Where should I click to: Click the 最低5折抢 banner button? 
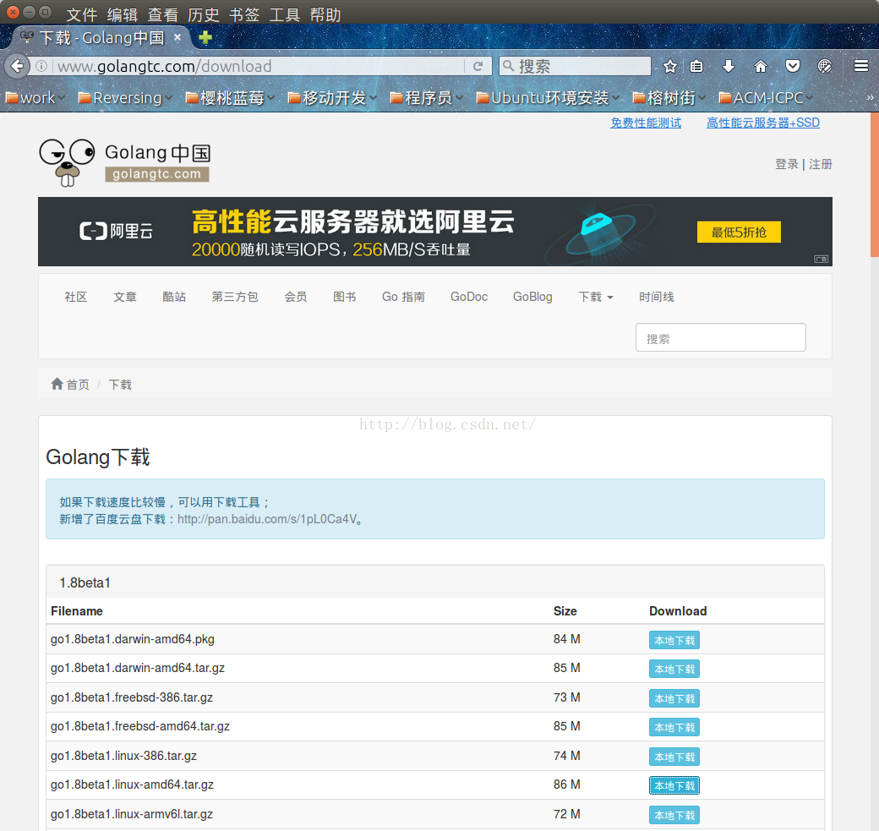coord(739,232)
